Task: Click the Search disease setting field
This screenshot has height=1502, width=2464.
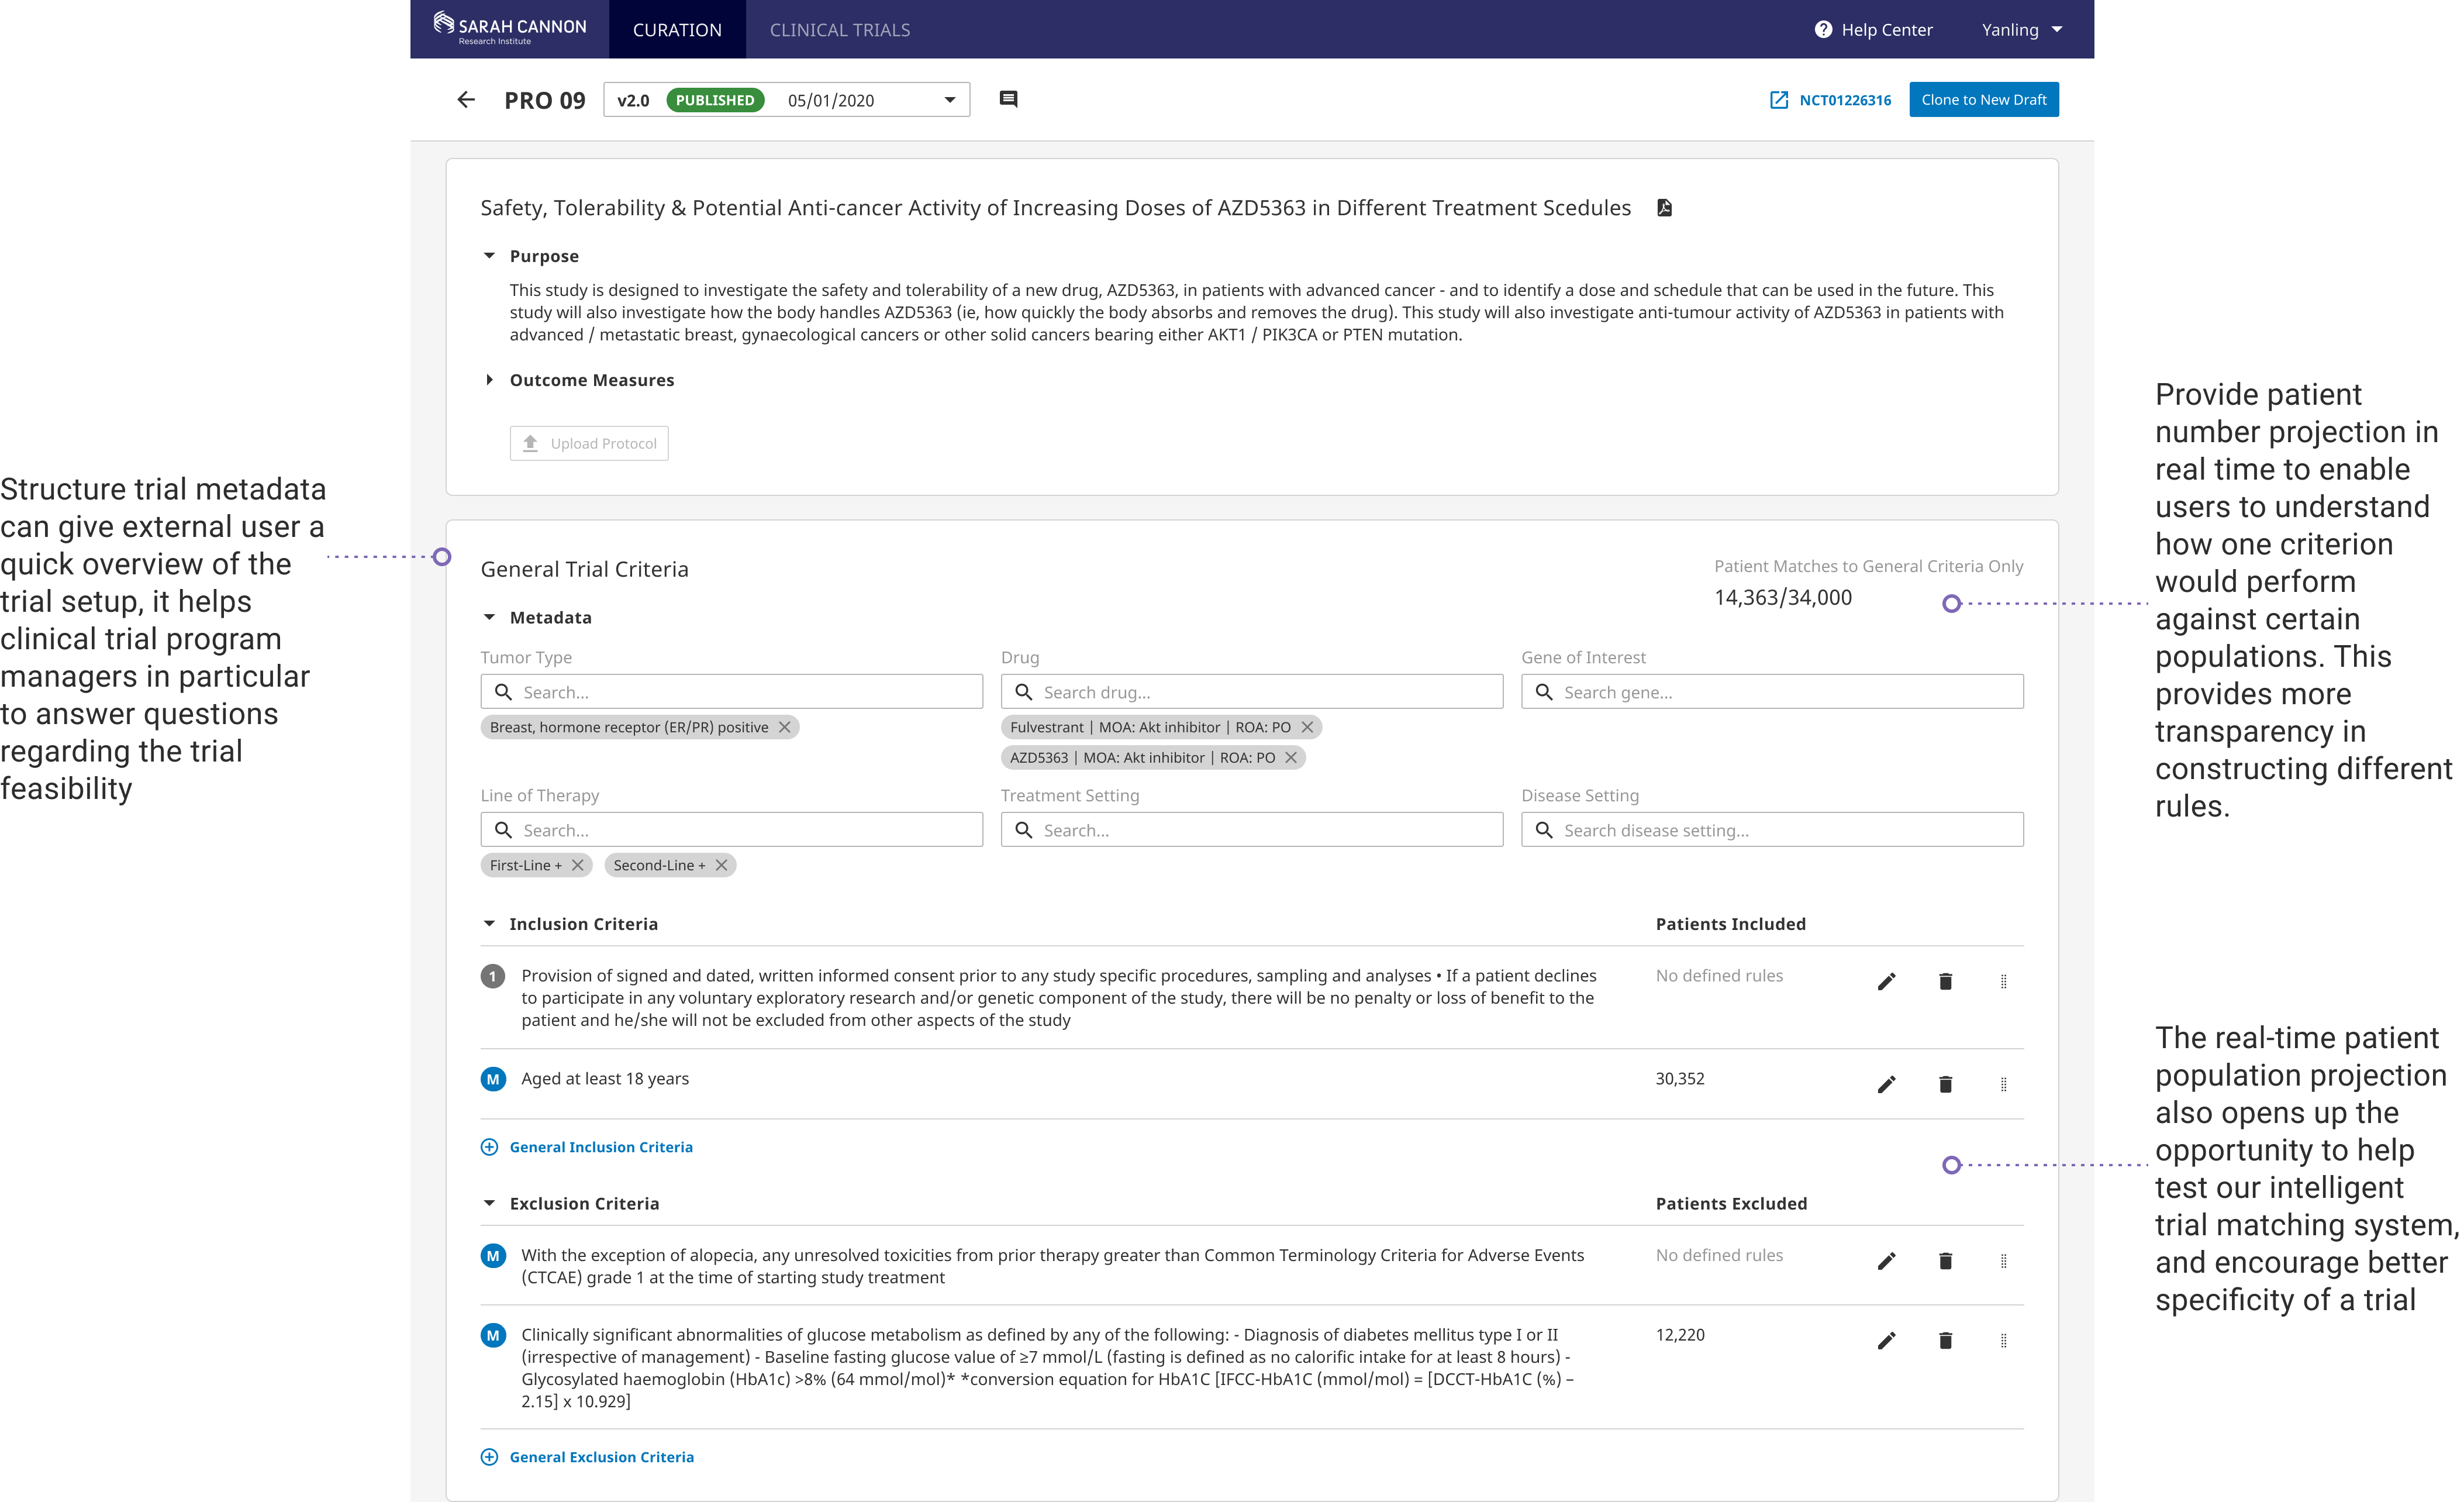Action: [x=1772, y=830]
